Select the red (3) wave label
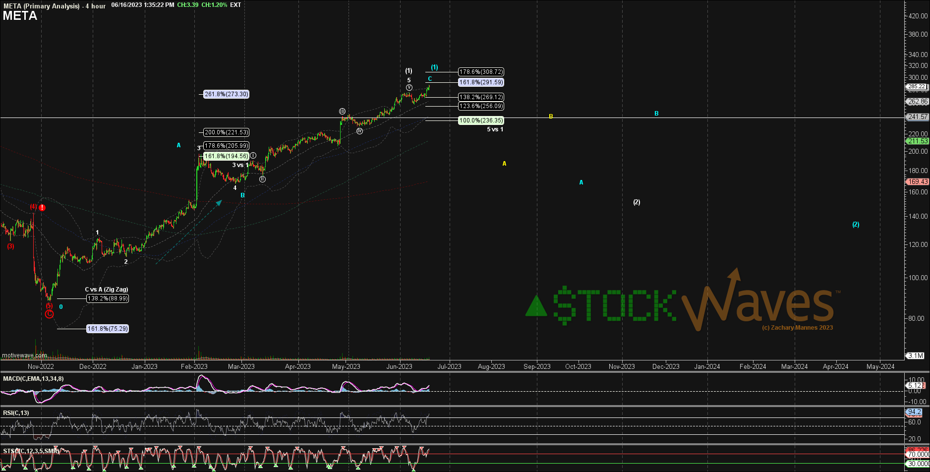This screenshot has height=472, width=930. (10, 246)
